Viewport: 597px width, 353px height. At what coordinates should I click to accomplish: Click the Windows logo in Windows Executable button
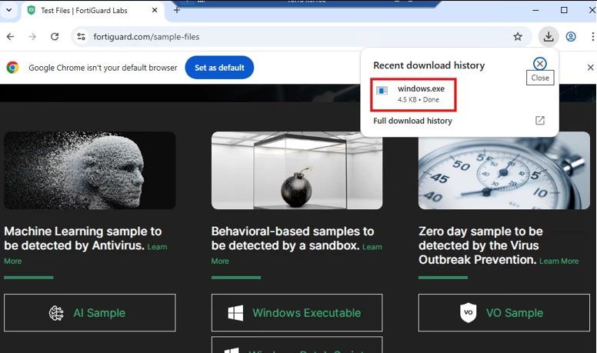[235, 313]
